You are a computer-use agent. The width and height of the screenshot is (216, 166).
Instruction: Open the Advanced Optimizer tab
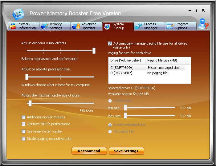[86, 26]
